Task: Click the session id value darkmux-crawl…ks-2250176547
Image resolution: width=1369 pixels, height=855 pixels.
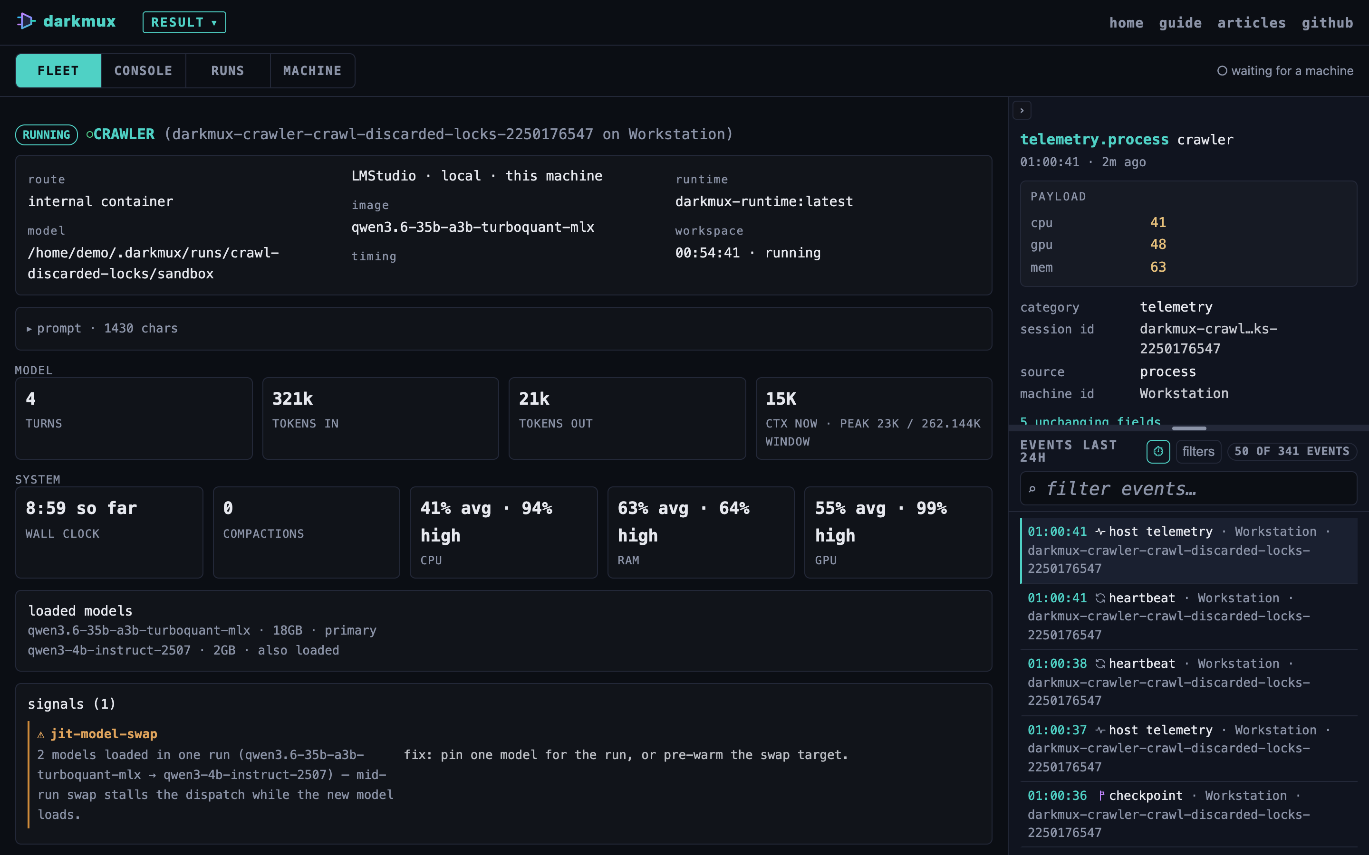Action: (1208, 339)
